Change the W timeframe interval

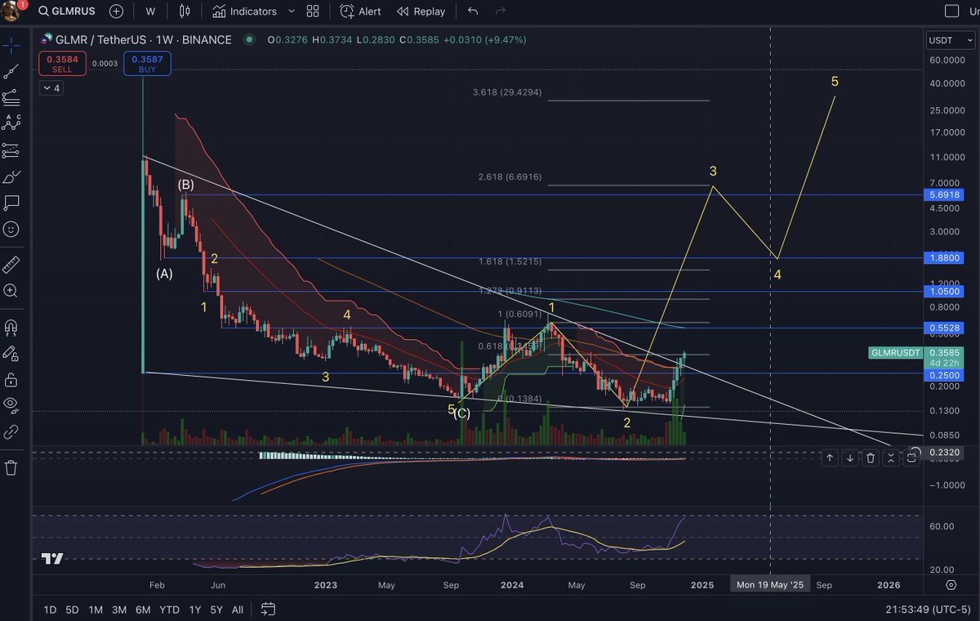150,11
